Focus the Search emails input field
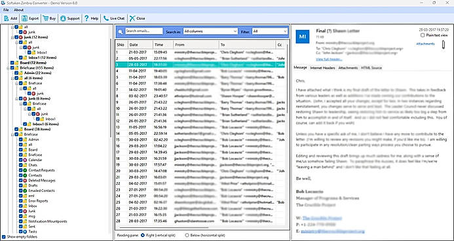 144,31
